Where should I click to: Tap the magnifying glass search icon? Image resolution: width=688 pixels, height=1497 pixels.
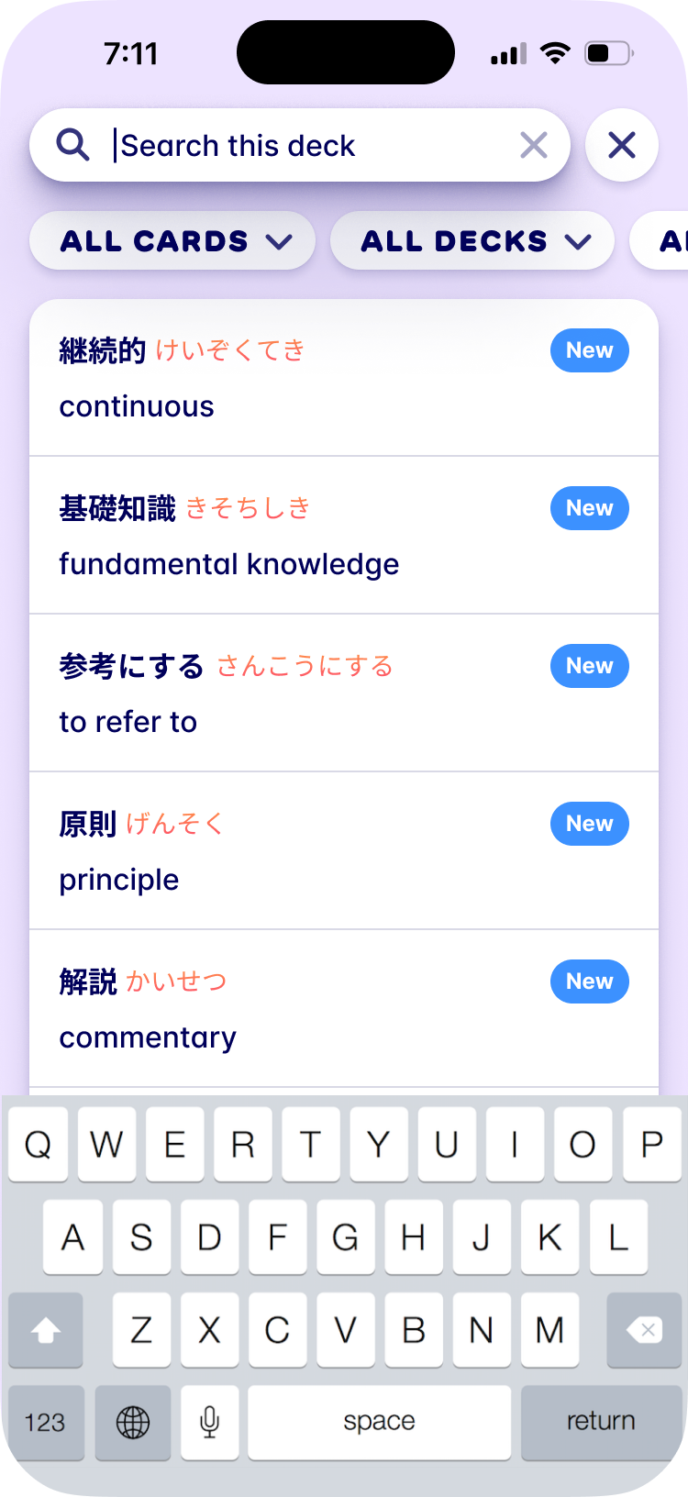pos(72,145)
